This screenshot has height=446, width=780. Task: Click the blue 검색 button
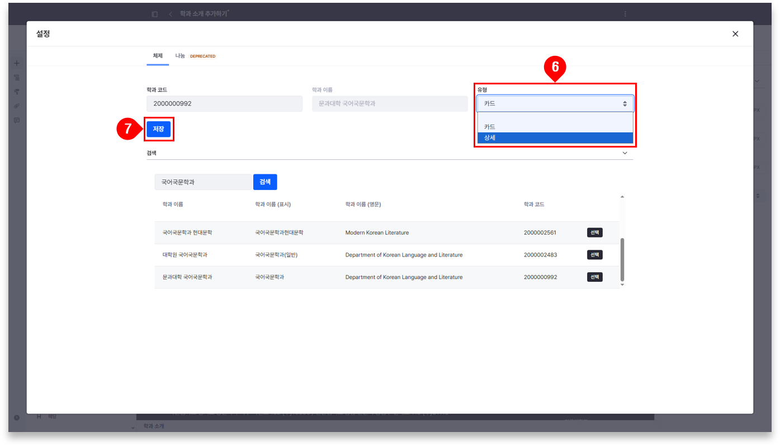265,182
